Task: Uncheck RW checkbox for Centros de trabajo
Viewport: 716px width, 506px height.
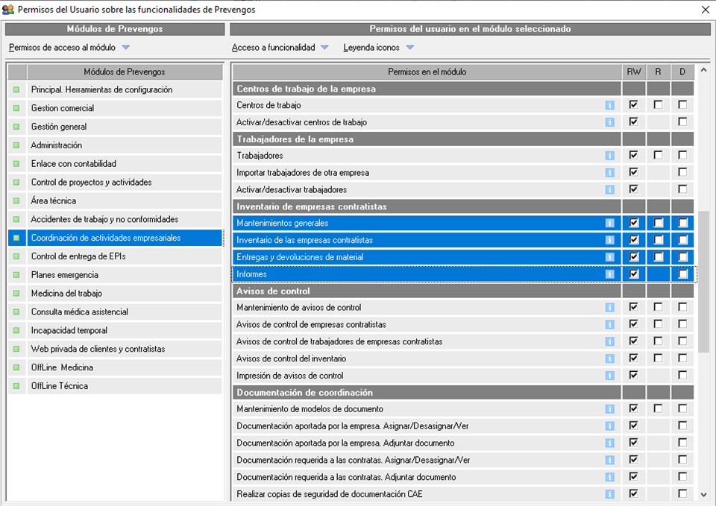Action: [633, 105]
